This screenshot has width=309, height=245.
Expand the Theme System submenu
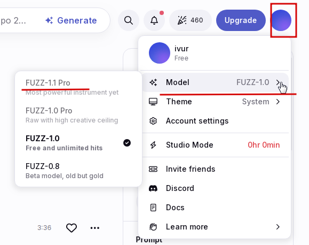216,102
